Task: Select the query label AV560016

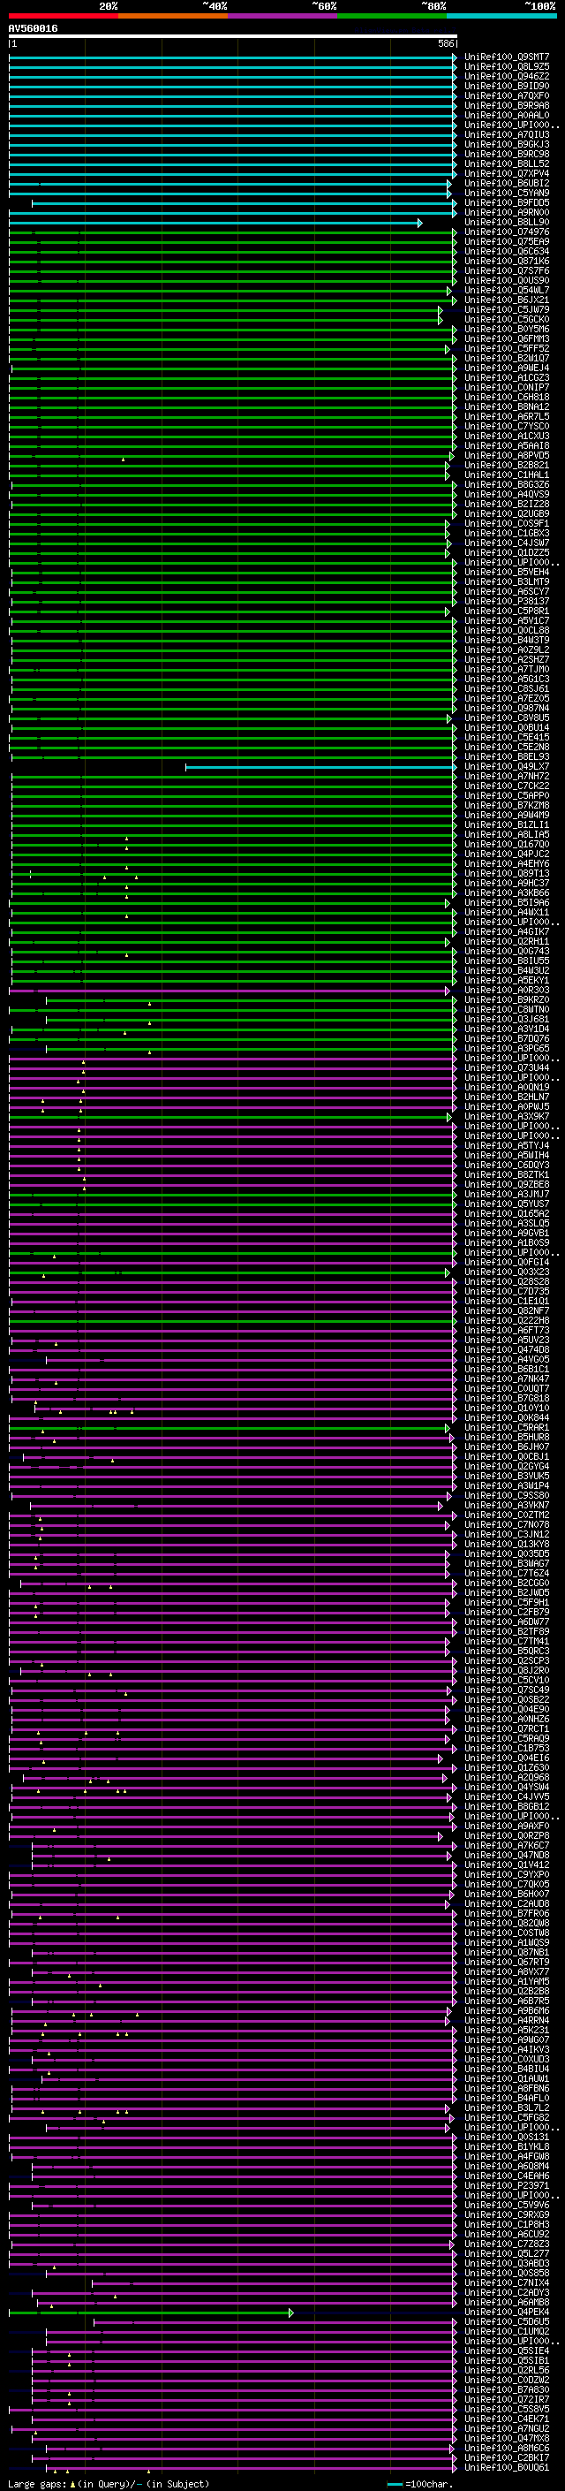Action: [33, 28]
